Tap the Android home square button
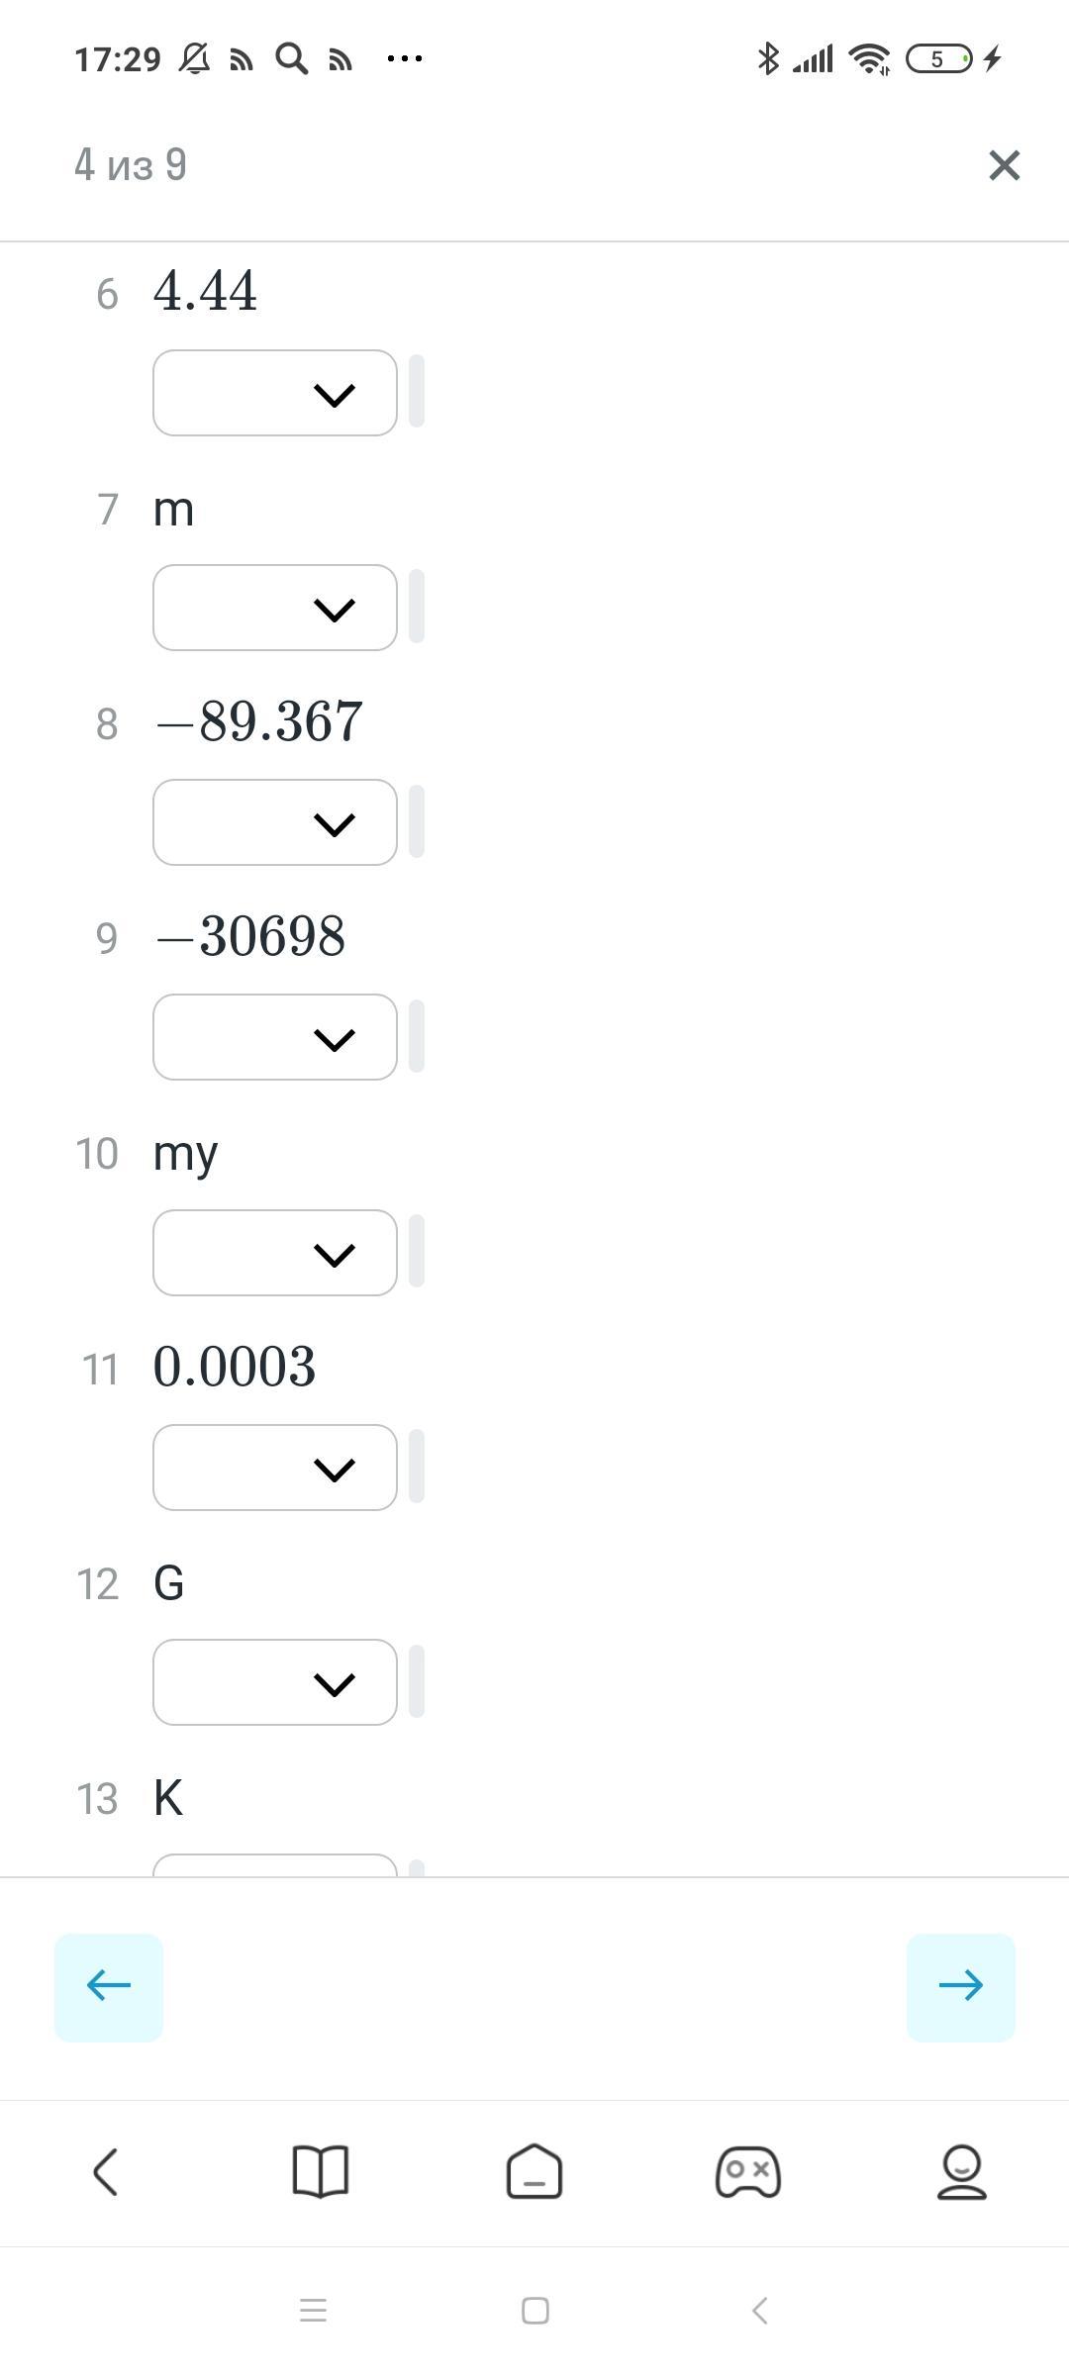The image size is (1069, 2375). pyautogui.click(x=534, y=2312)
